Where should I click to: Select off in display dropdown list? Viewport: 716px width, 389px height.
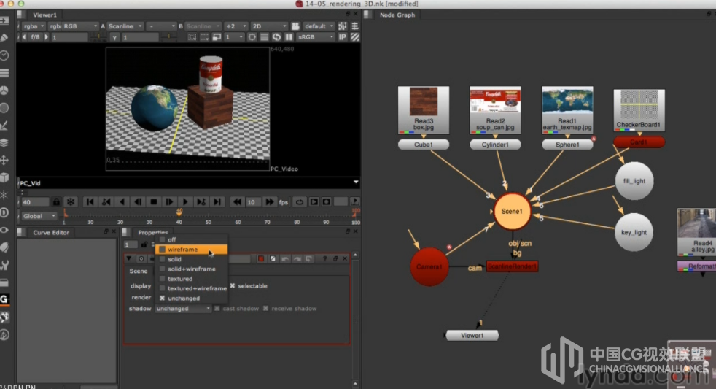click(x=191, y=239)
